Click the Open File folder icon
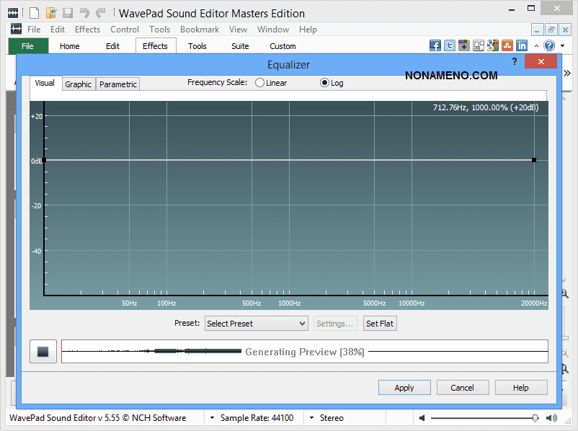Image resolution: width=578 pixels, height=431 pixels. pyautogui.click(x=51, y=13)
